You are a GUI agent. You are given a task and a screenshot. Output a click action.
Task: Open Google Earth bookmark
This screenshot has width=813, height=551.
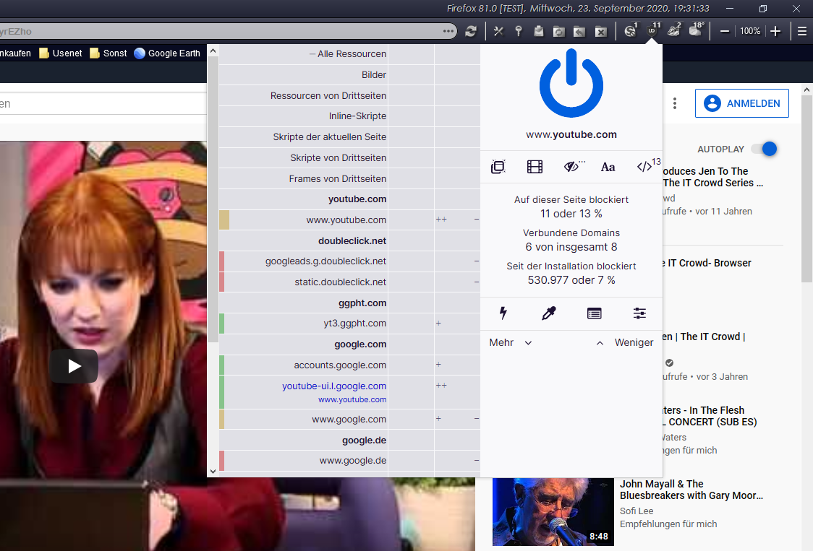coord(167,53)
